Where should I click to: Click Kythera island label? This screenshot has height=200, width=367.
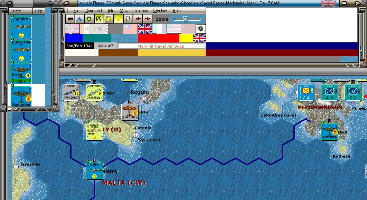coord(341,156)
